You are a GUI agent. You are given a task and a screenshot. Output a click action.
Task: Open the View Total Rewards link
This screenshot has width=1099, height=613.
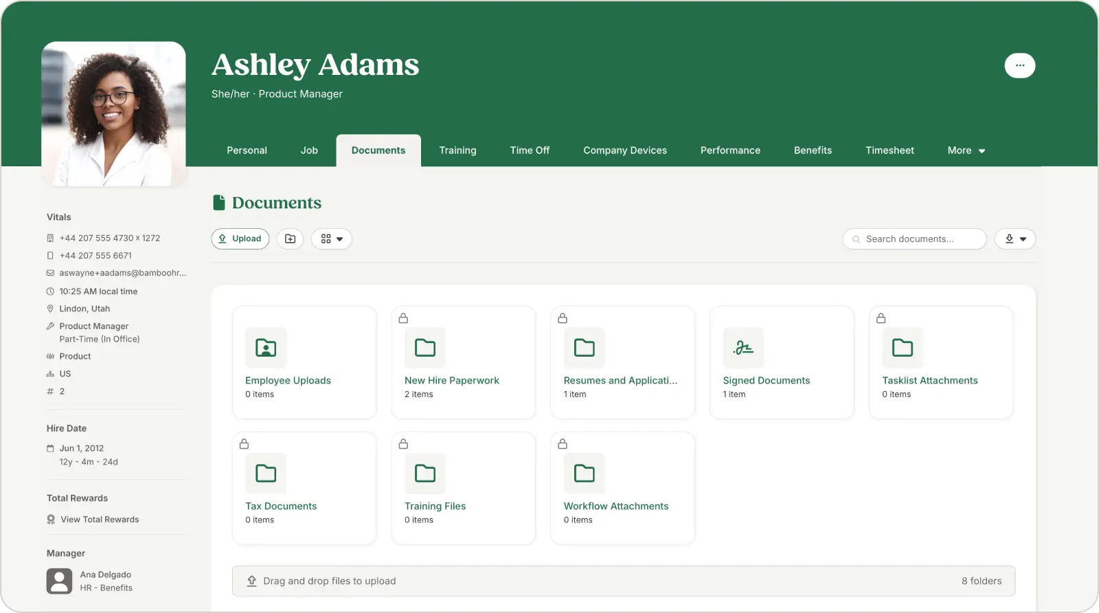[x=100, y=520]
